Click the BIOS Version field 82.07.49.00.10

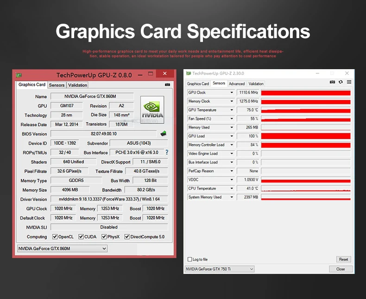point(104,134)
